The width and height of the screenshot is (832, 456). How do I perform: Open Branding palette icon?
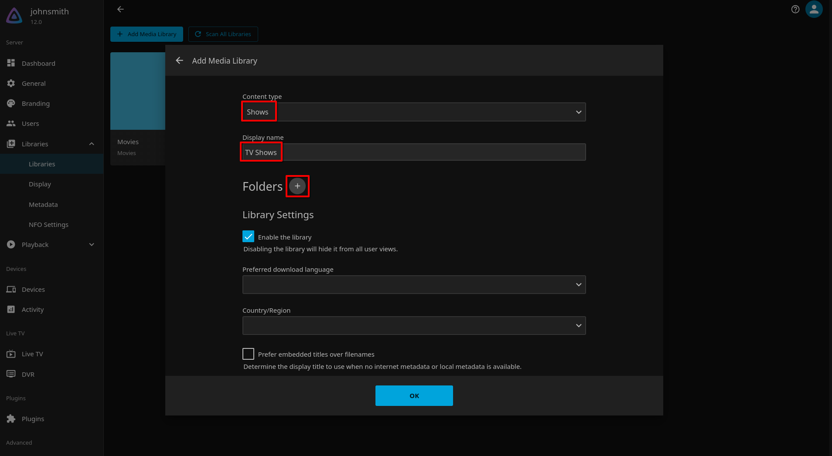click(x=11, y=103)
